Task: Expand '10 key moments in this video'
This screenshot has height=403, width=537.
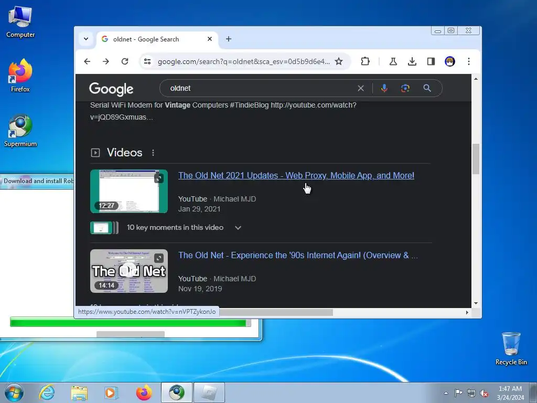Action: tap(166, 228)
